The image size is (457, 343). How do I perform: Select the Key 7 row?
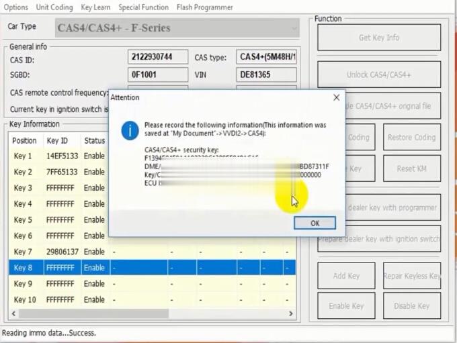click(152, 252)
